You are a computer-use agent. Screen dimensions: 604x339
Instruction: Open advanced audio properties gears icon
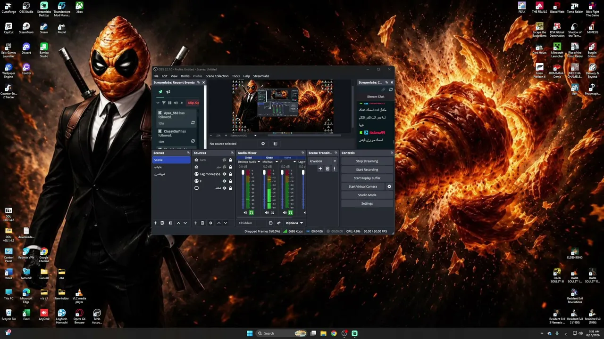(x=279, y=223)
